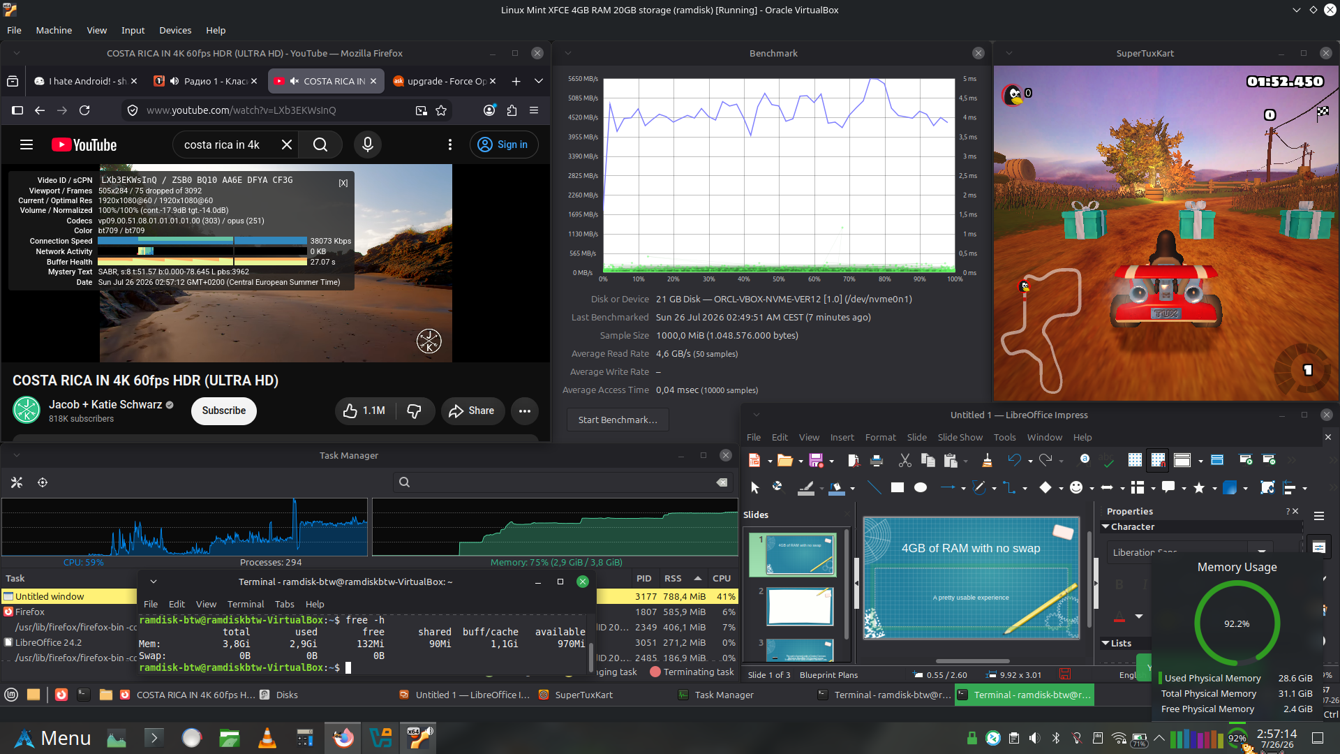The width and height of the screenshot is (1340, 754).
Task: Reload the YouTube page in Firefox
Action: pos(84,110)
